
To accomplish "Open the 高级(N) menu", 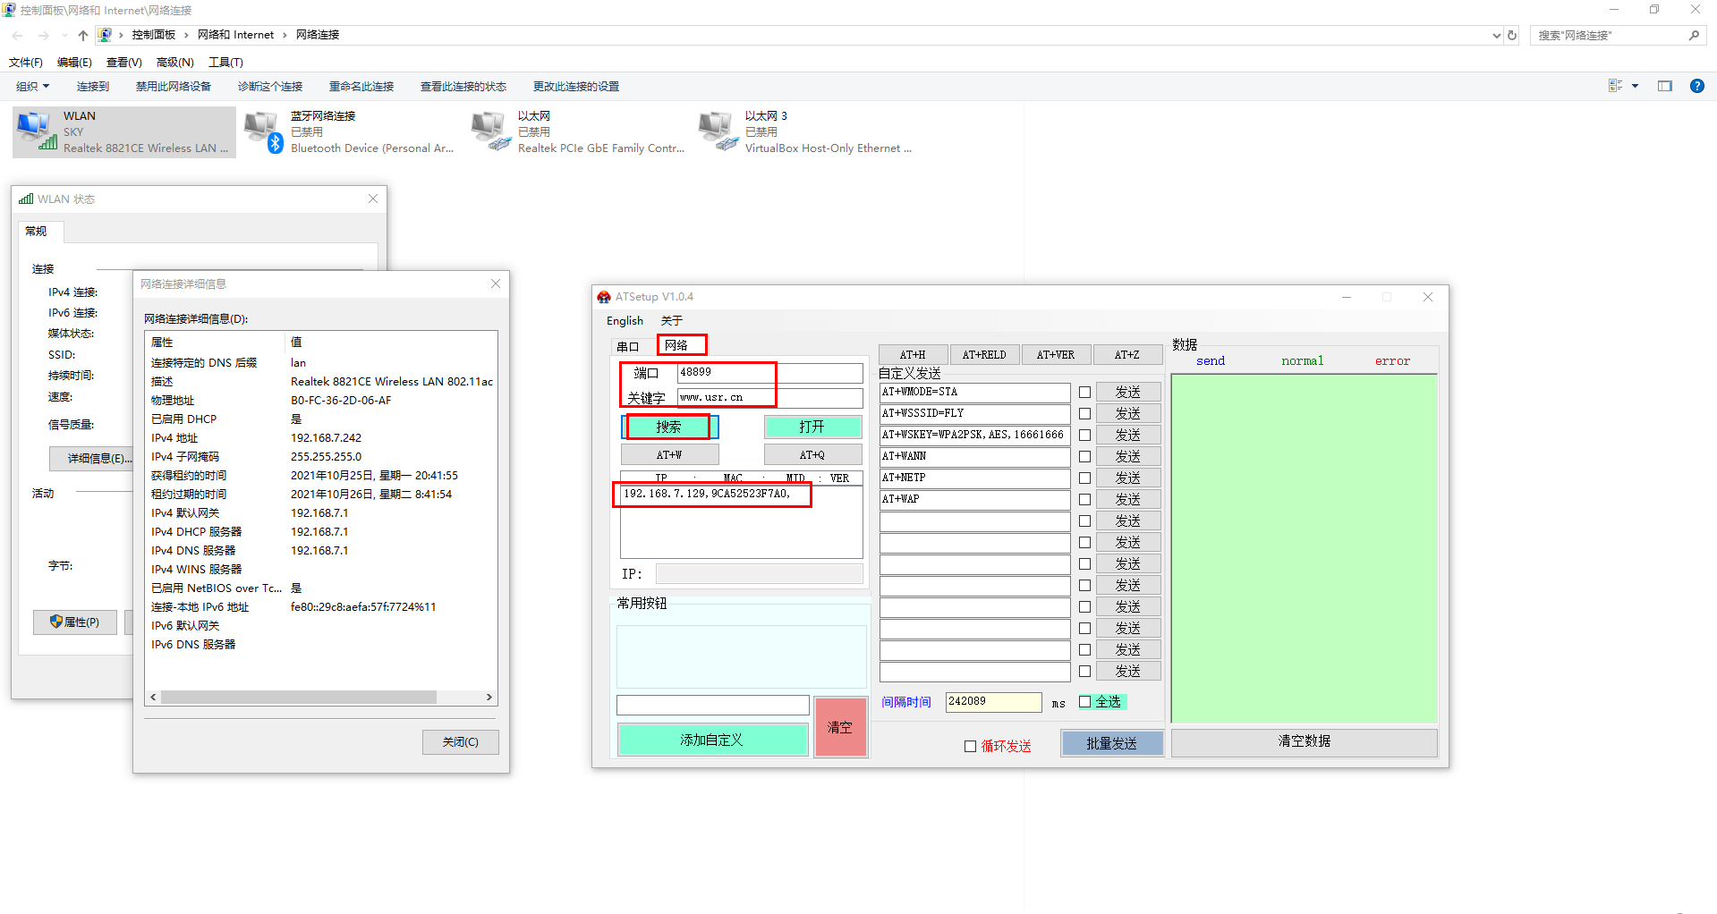I will tap(174, 62).
